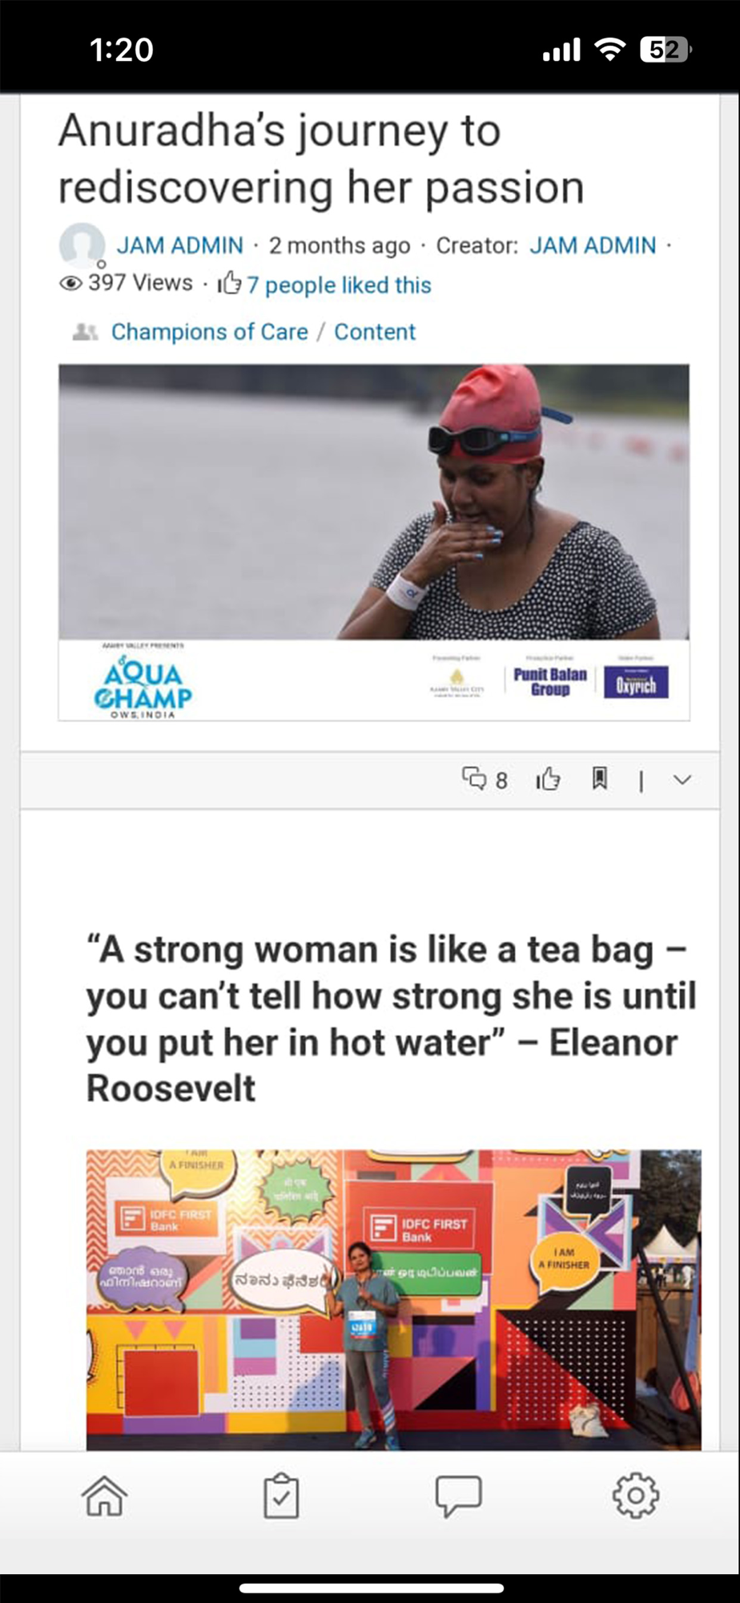Open the IDFC First Bank finisher photo
The image size is (740, 1603).
pos(394,1300)
